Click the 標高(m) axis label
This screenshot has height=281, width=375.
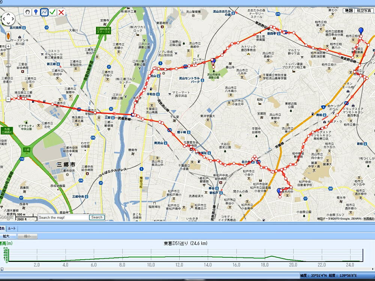tap(6, 244)
